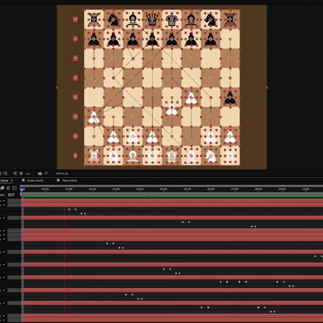Image resolution: width=323 pixels, height=323 pixels.
Task: Click the 05:00f mark on time ruler
Action: click(164, 189)
